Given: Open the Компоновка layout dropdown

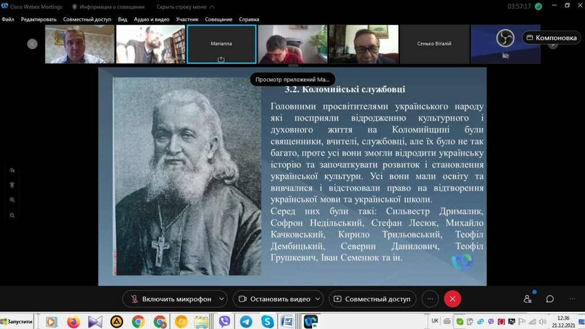Looking at the screenshot, I should click(551, 38).
